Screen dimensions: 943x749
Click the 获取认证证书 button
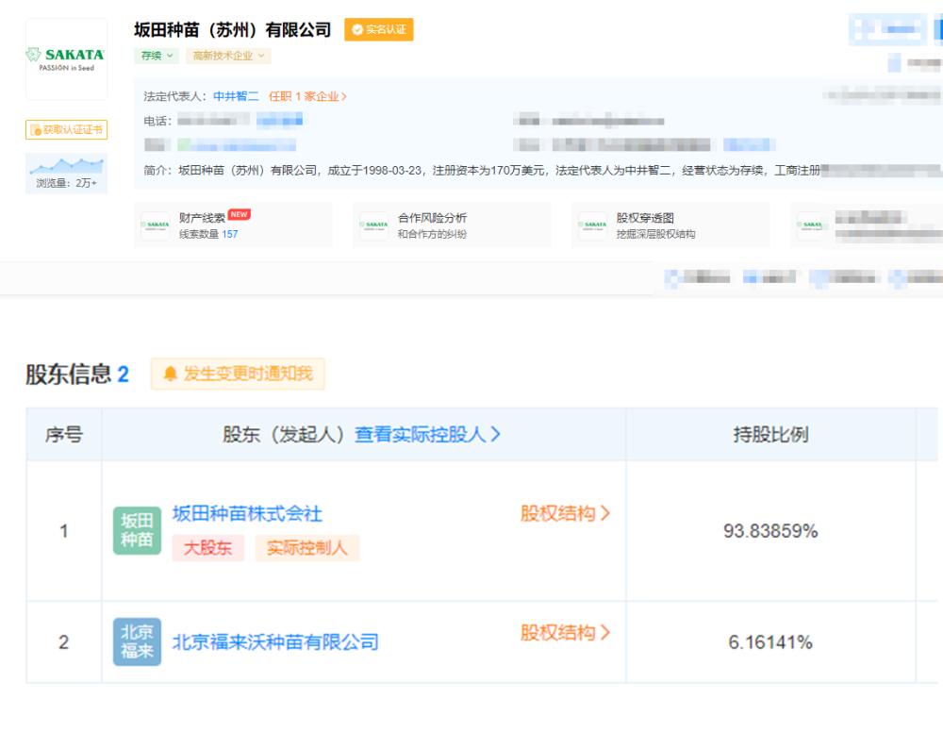coord(65,129)
